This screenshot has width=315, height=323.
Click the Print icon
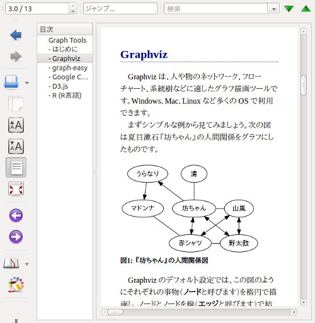tap(11, 82)
